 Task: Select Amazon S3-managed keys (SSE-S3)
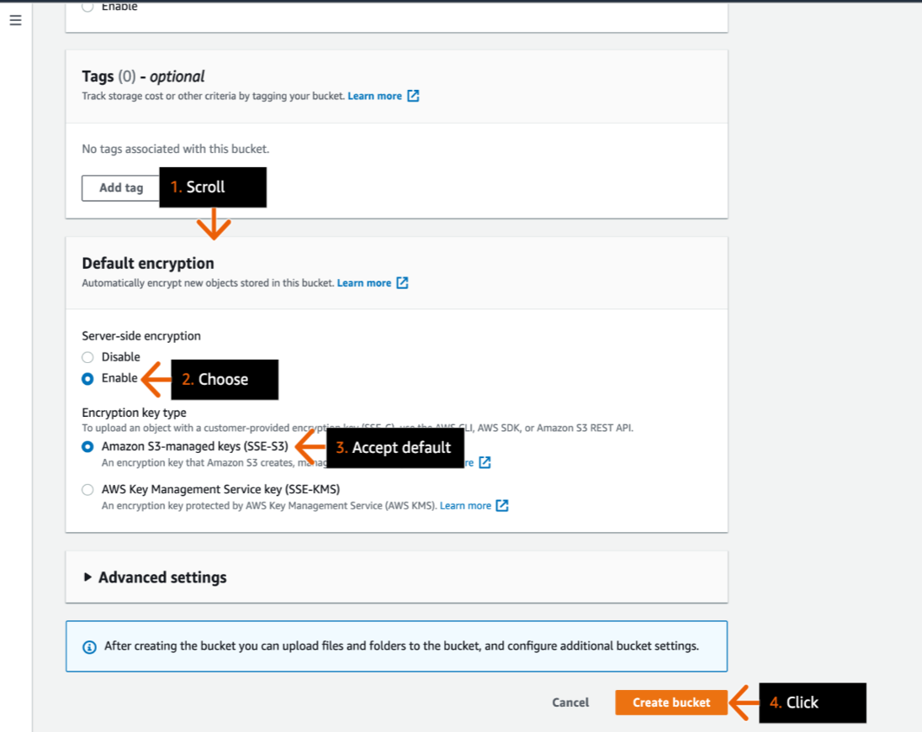click(87, 446)
